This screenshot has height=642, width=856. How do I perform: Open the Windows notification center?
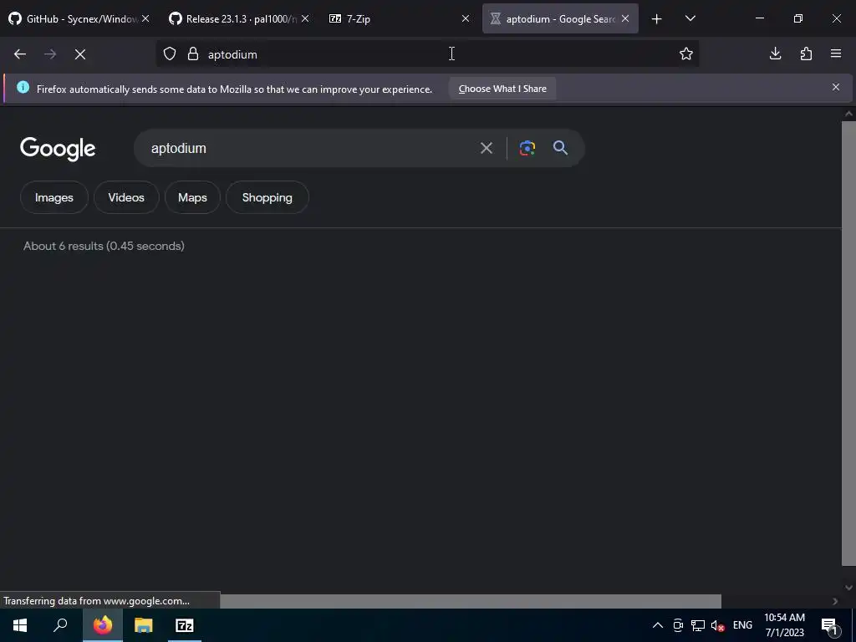coord(829,625)
